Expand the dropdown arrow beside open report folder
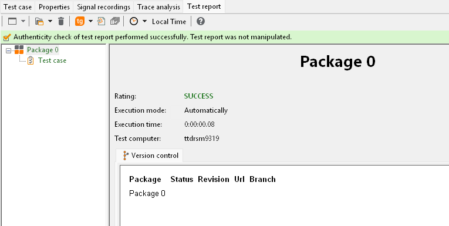This screenshot has width=449, height=226. 50,22
